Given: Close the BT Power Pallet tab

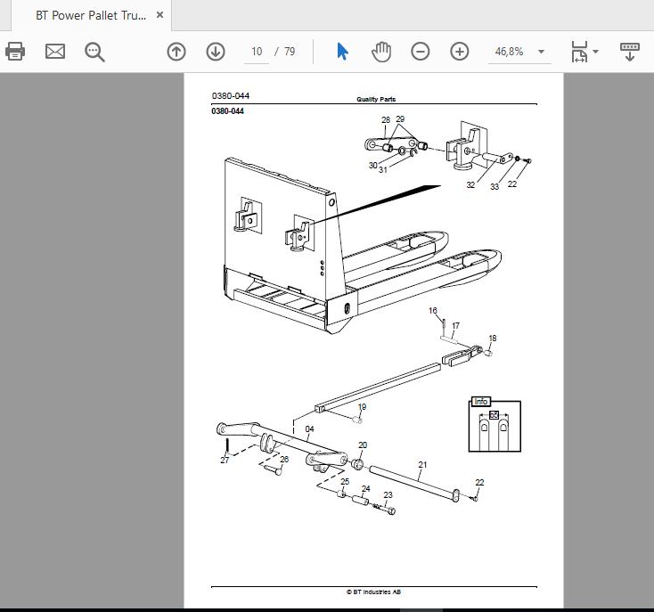Looking at the screenshot, I should point(159,15).
